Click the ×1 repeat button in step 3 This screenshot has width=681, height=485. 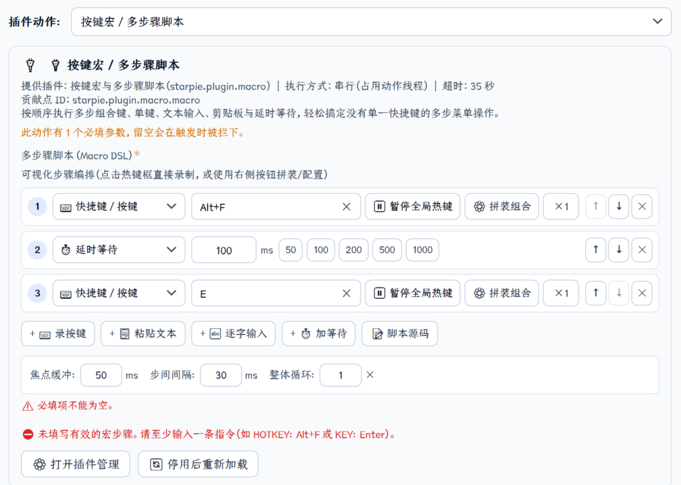[561, 293]
